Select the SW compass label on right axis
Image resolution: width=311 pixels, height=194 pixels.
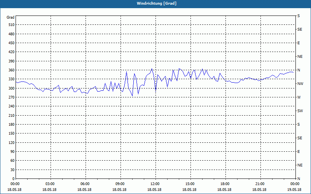tap(300, 111)
